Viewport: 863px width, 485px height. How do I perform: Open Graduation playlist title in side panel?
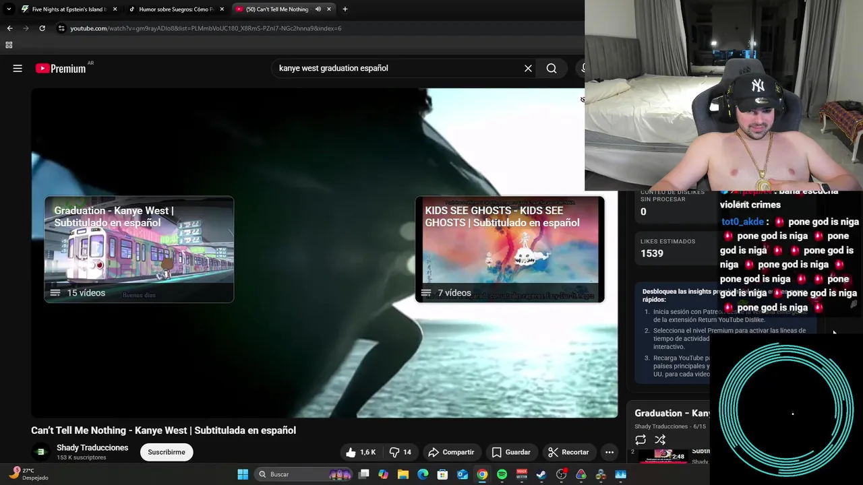click(x=672, y=413)
